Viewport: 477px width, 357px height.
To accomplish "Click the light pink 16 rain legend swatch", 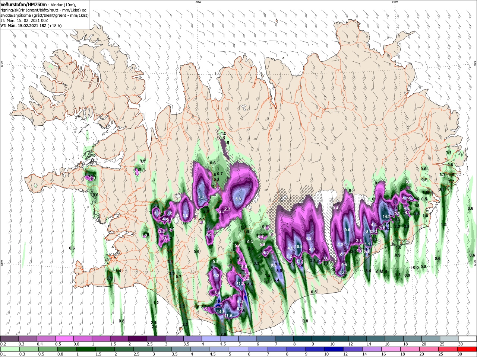I will [x=390, y=349].
